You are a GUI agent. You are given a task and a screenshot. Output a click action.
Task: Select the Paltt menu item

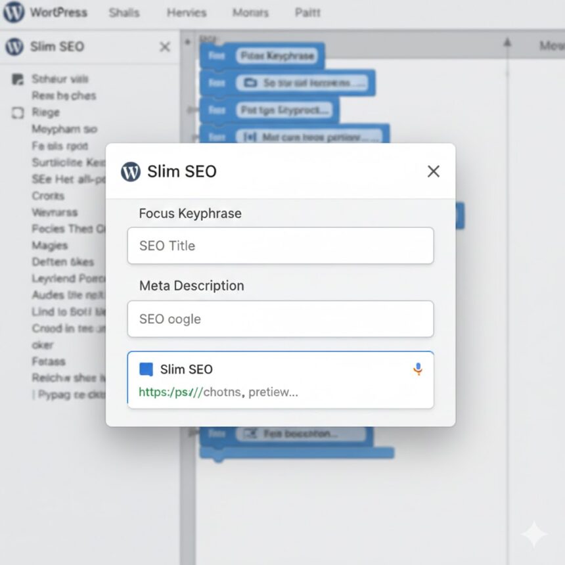click(x=307, y=12)
